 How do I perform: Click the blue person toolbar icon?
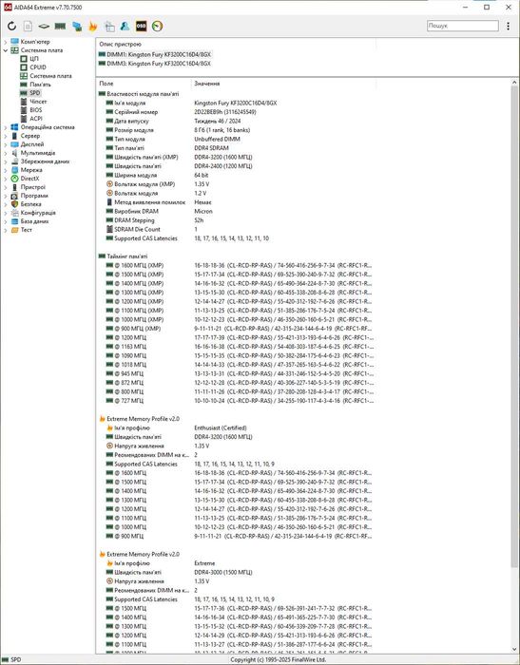click(x=125, y=27)
